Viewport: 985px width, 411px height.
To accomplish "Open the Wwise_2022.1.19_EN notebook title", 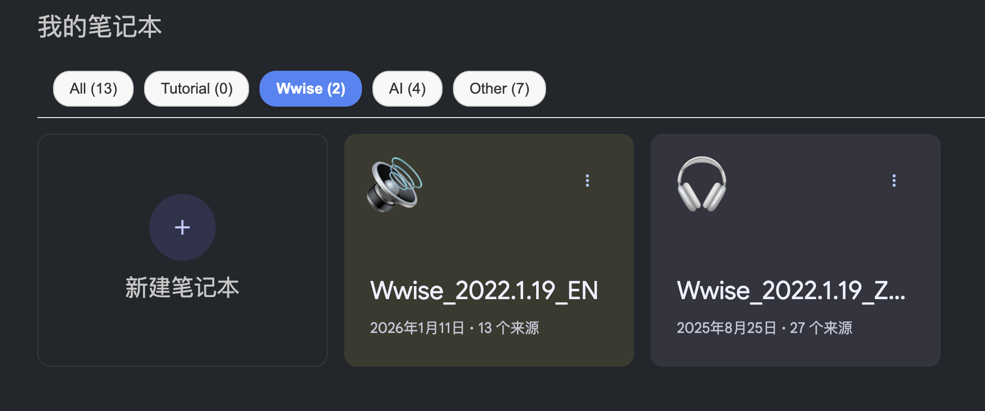I will [484, 290].
